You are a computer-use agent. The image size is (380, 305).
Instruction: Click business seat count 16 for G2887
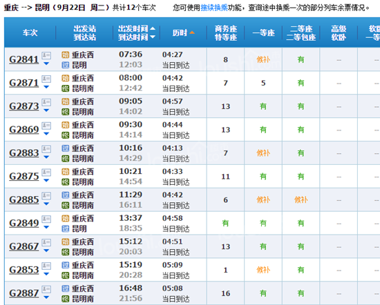pos(225,293)
